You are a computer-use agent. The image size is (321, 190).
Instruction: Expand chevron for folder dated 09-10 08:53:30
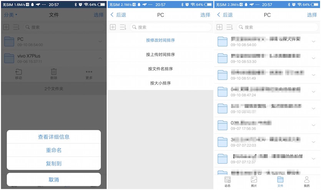click(x=313, y=58)
